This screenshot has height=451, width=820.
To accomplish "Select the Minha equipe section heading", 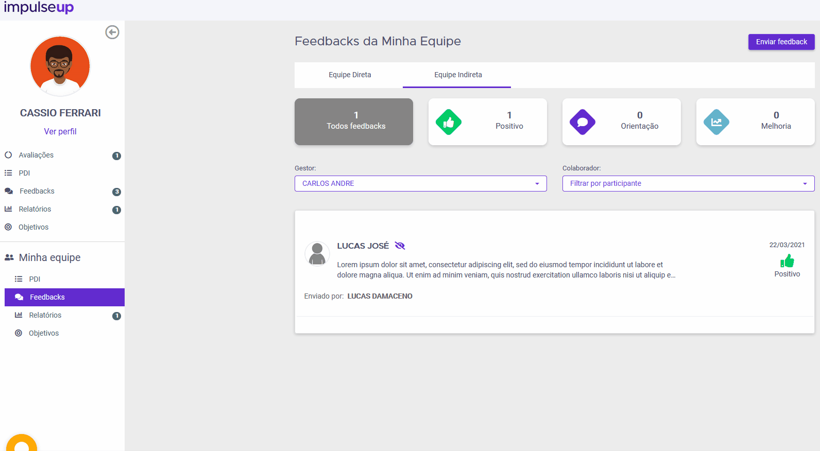I will click(50, 257).
